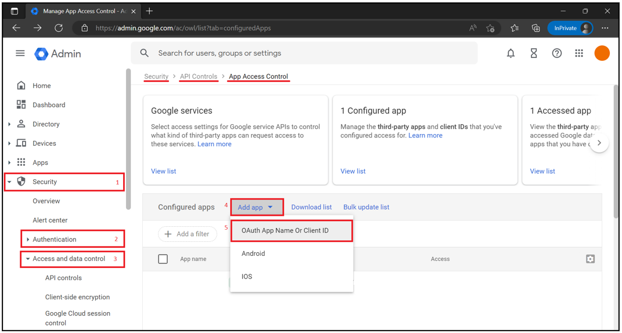Image resolution: width=622 pixels, height=333 pixels.
Task: Open Overview under Security
Action: click(x=46, y=201)
